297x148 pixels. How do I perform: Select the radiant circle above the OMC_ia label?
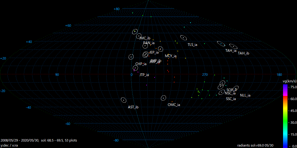pyautogui.click(x=163, y=98)
